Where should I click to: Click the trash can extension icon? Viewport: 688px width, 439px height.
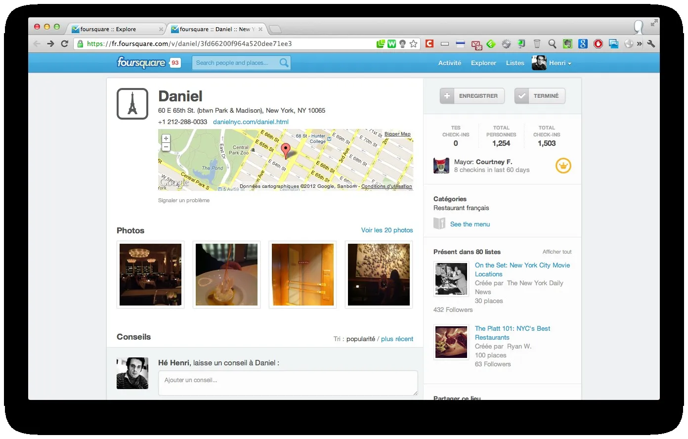[x=537, y=44]
